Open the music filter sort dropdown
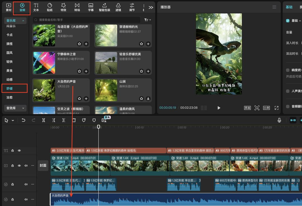The width and height of the screenshot is (302, 206). [147, 20]
